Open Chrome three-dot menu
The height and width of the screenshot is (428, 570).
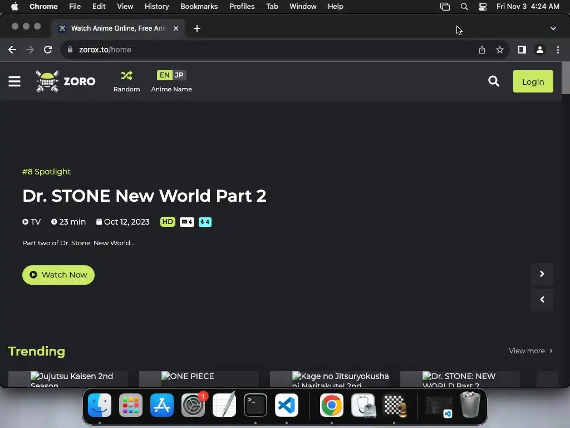[558, 50]
